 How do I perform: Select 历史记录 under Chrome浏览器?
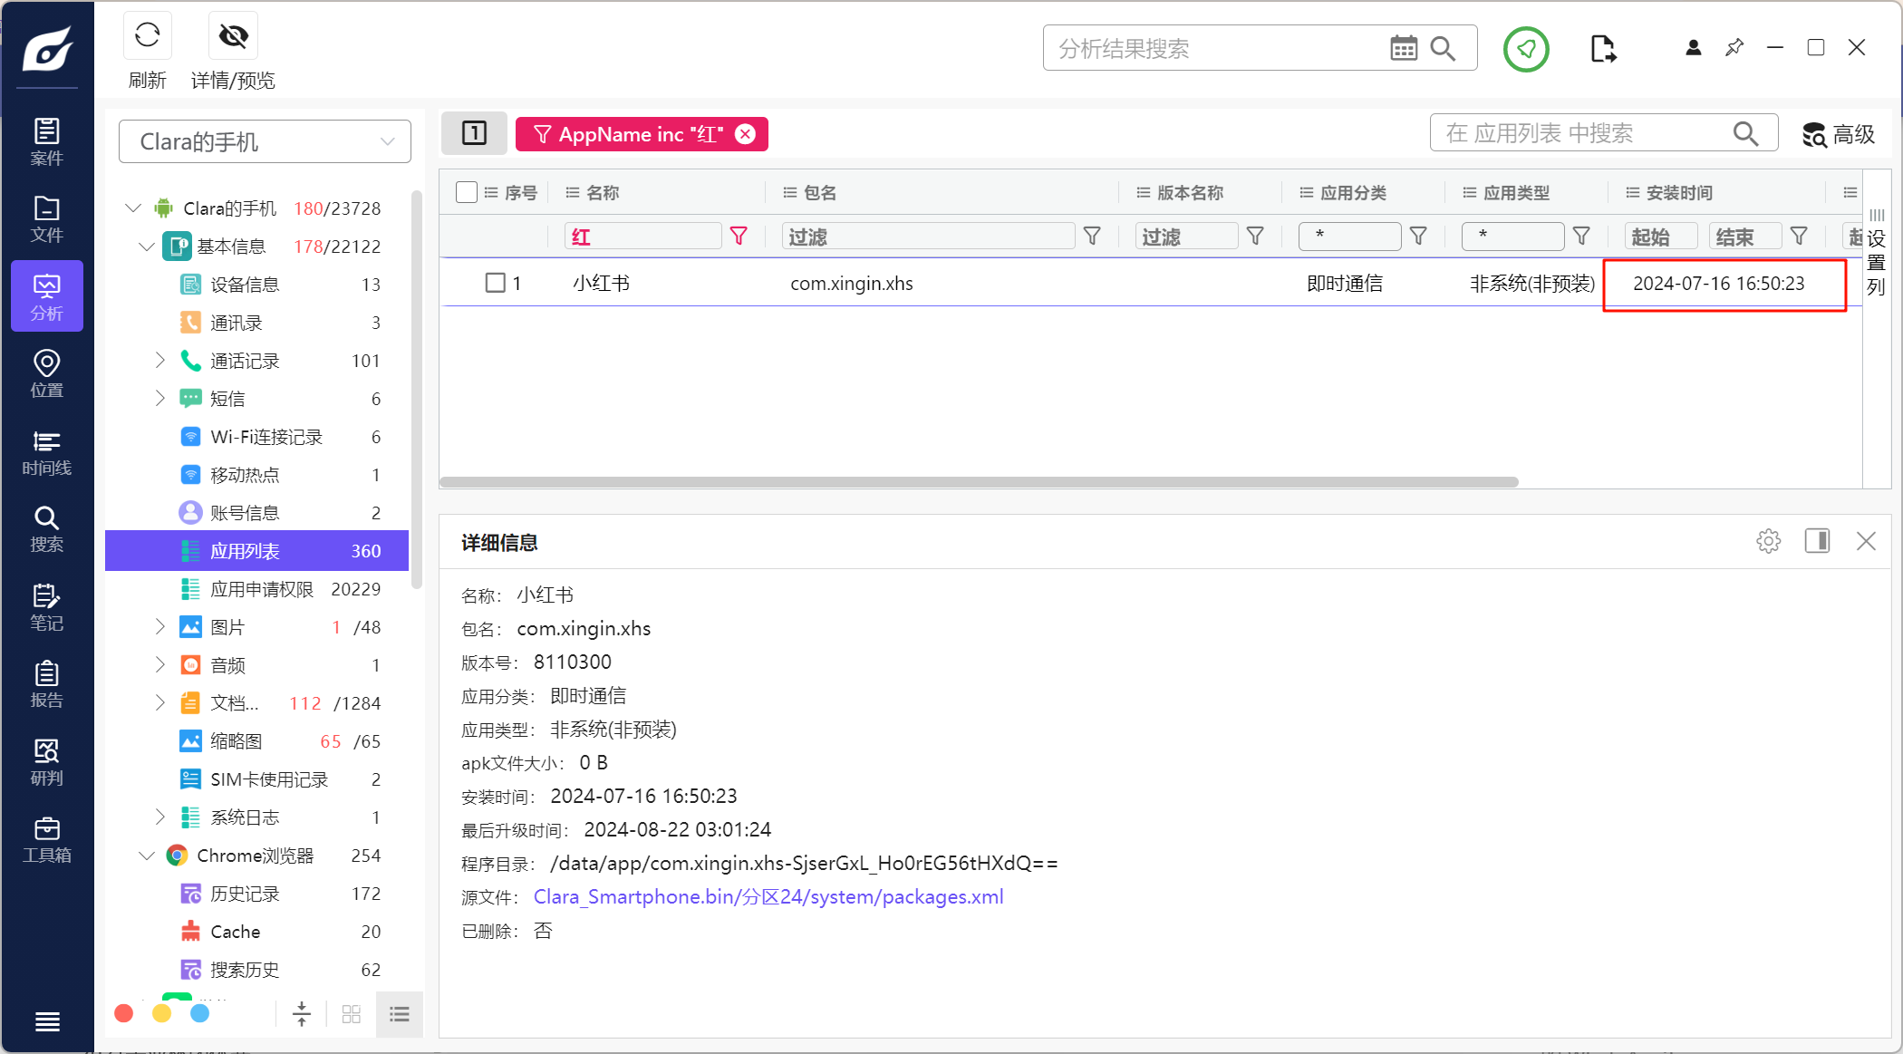pyautogui.click(x=245, y=894)
